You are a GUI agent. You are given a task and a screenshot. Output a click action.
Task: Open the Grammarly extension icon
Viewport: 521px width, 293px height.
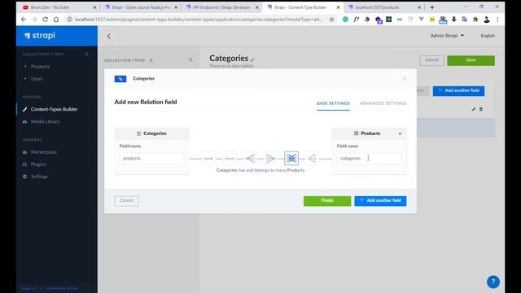tap(345, 20)
